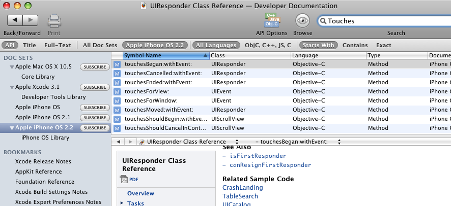Select Core Library in sidebar

(38, 77)
